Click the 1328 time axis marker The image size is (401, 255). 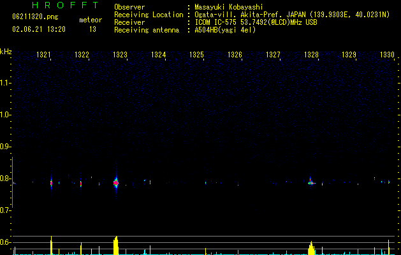[x=311, y=55]
